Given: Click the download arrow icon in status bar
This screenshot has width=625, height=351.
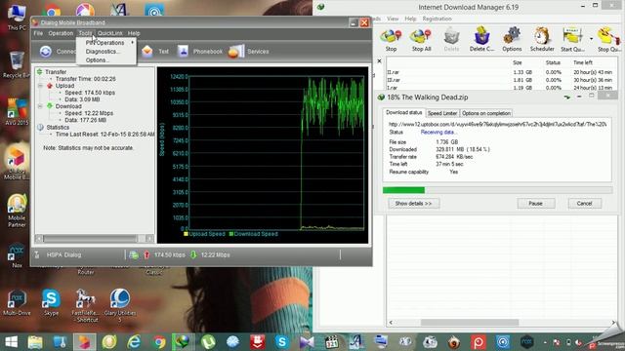Looking at the screenshot, I should (x=193, y=254).
